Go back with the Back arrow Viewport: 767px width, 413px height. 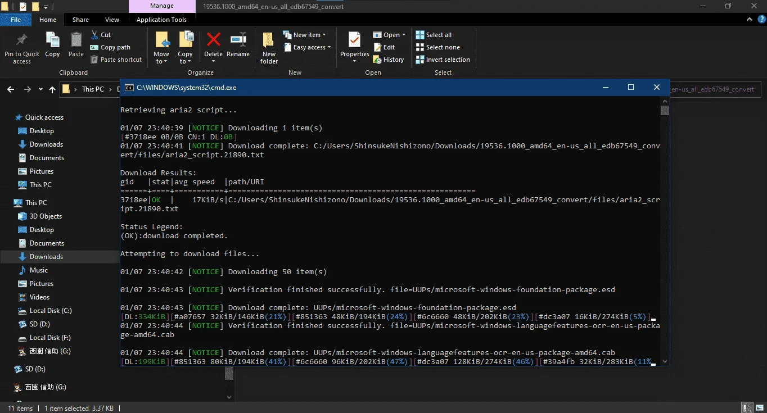tap(10, 89)
